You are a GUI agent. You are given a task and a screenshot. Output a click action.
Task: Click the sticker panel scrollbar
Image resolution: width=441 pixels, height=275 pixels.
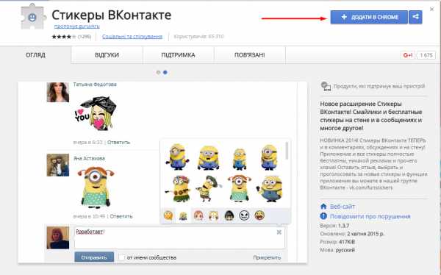click(287, 151)
